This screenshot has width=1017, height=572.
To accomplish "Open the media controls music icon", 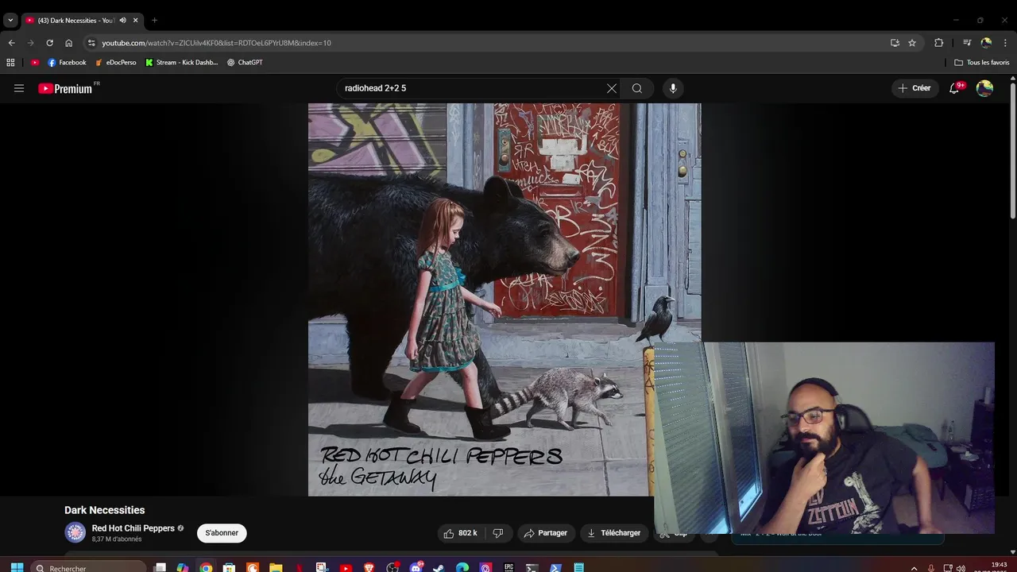I will click(x=967, y=43).
